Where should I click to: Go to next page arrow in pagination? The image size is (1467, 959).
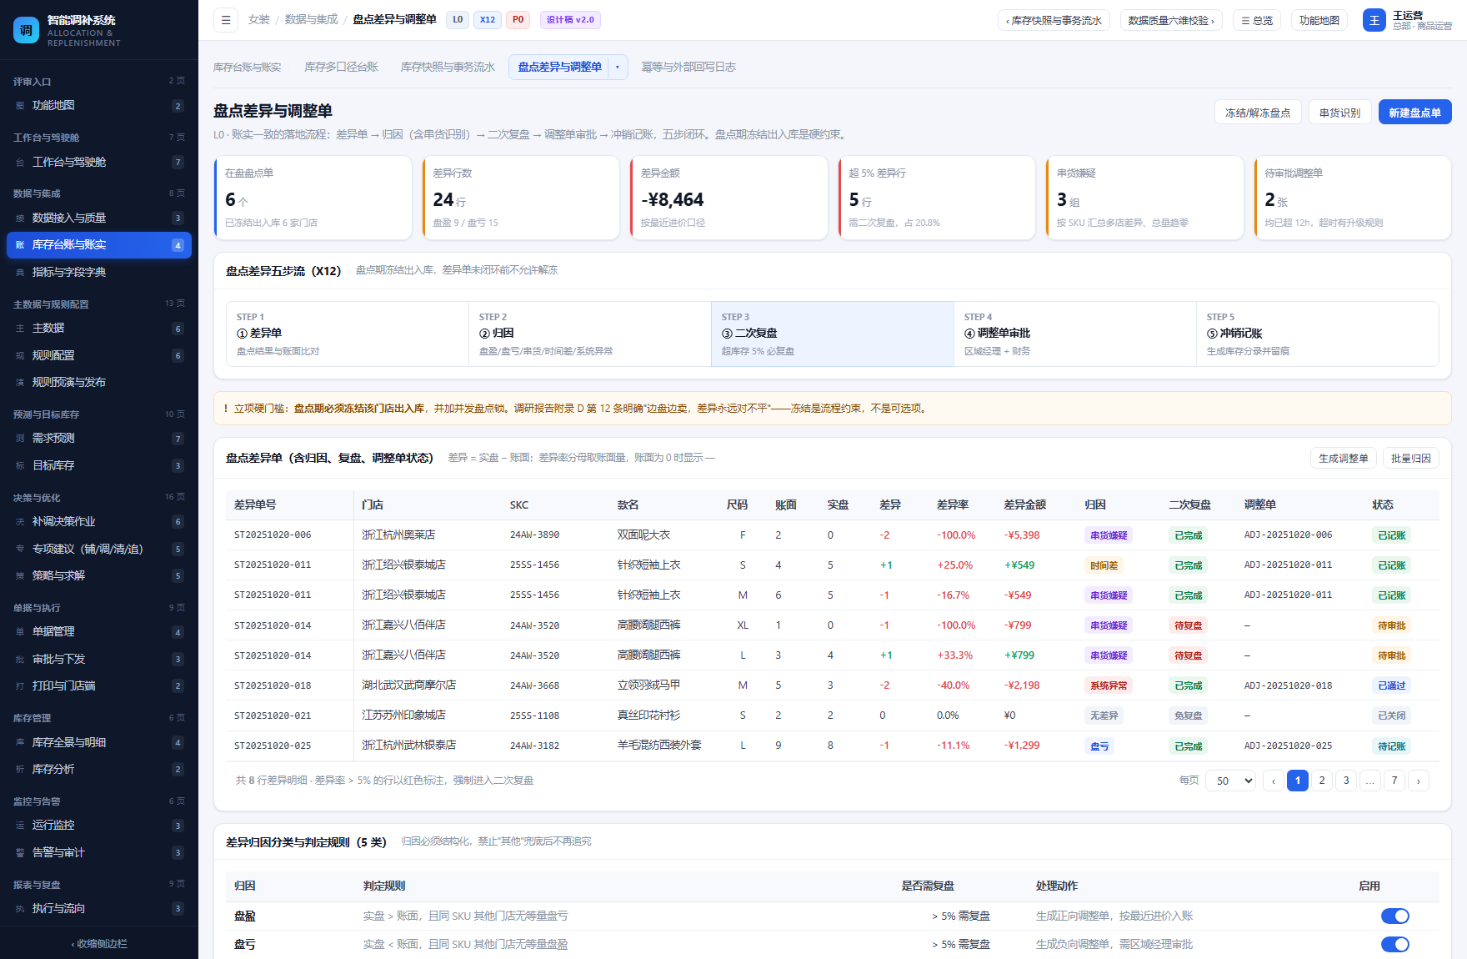coord(1419,781)
